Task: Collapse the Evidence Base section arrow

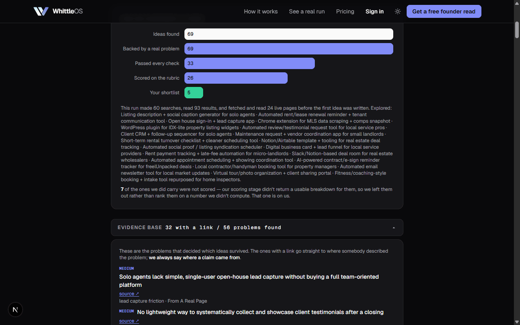Action: click(x=394, y=227)
